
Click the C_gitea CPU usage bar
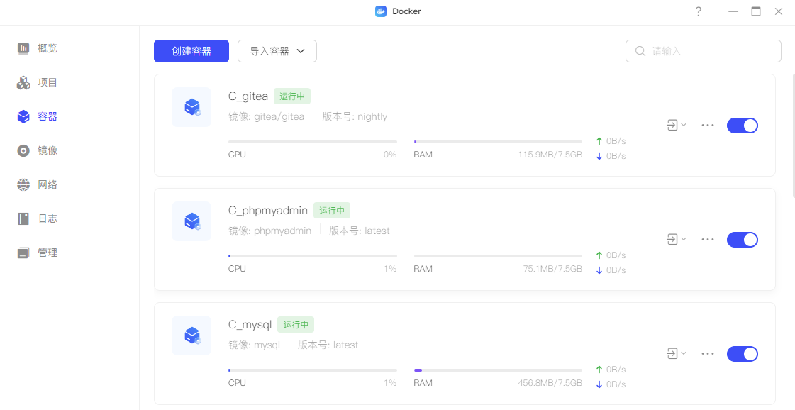coord(312,142)
